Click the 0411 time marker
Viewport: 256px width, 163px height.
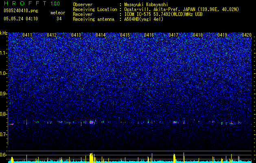tap(27, 35)
